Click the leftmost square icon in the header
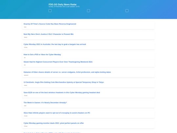 point(50,11)
